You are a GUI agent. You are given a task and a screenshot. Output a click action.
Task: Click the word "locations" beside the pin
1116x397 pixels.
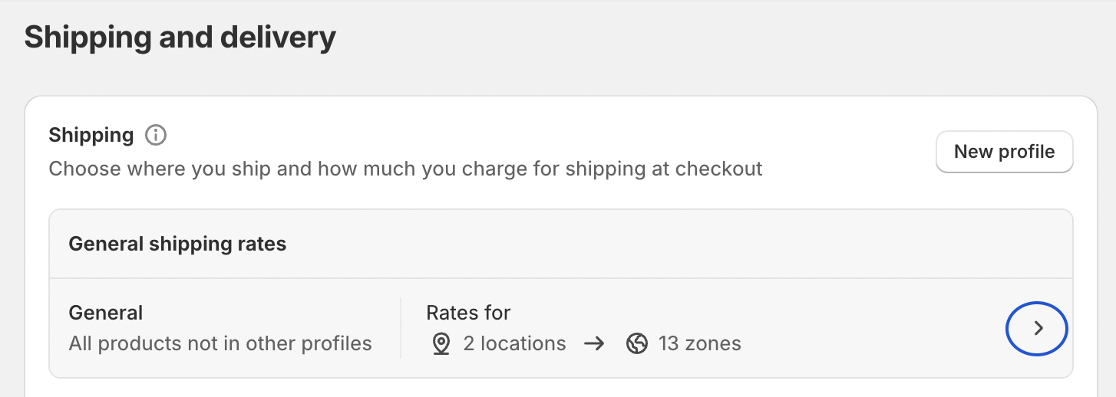[x=525, y=343]
